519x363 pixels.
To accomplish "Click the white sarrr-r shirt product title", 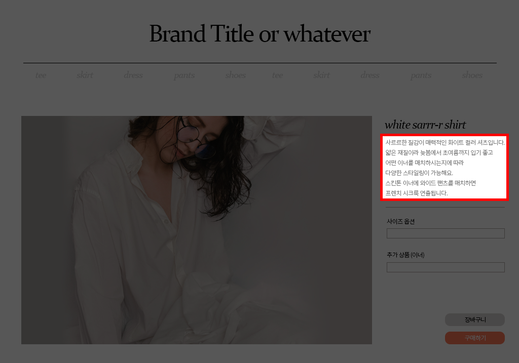I will point(425,125).
